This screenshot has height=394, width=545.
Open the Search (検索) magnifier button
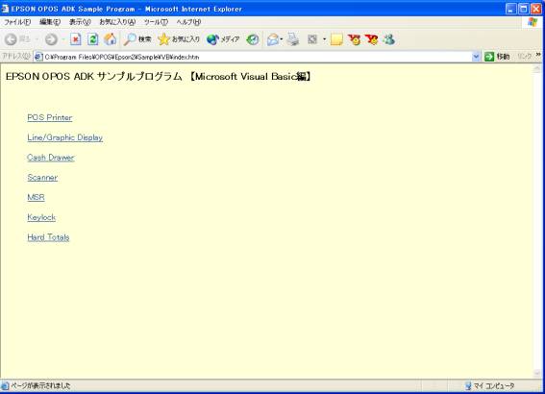tap(137, 39)
